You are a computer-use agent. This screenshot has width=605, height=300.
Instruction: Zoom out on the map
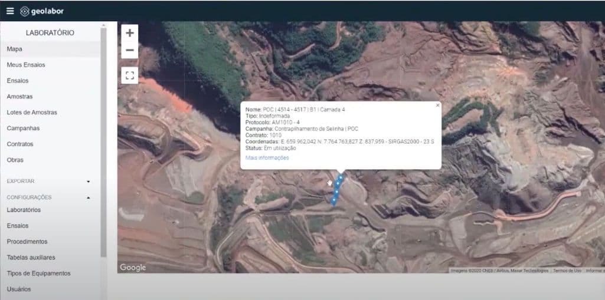coord(130,51)
